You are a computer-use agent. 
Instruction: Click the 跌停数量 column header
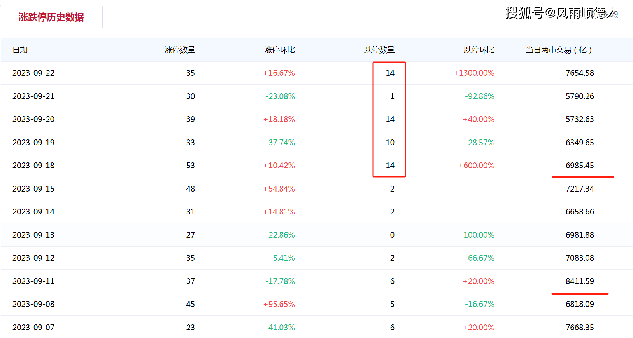(x=379, y=50)
